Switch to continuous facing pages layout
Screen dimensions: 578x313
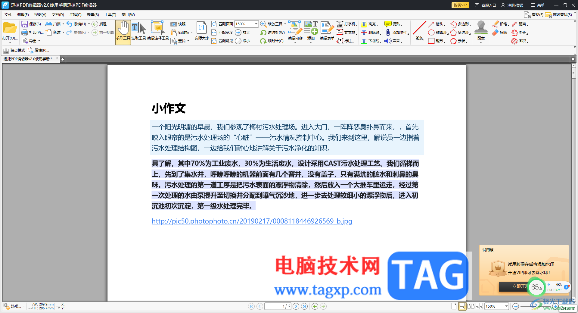coord(479,306)
